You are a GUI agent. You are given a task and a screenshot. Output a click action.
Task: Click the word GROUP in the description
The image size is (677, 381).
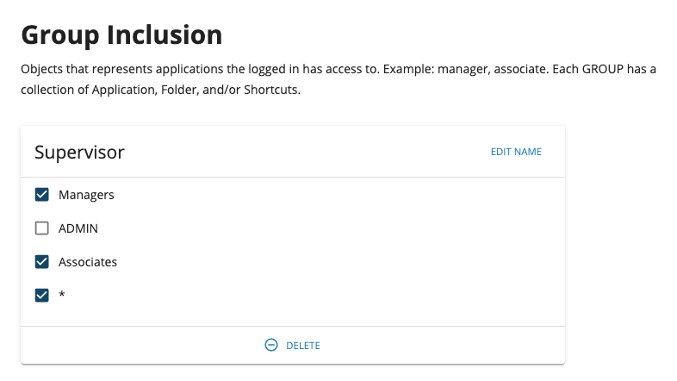pos(603,69)
